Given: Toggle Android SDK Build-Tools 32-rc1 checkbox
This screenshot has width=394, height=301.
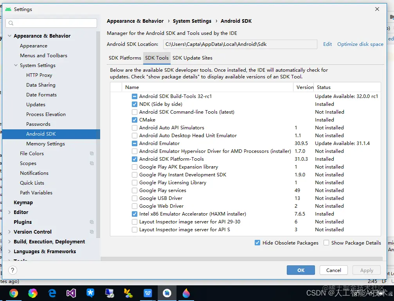Looking at the screenshot, I should point(135,96).
